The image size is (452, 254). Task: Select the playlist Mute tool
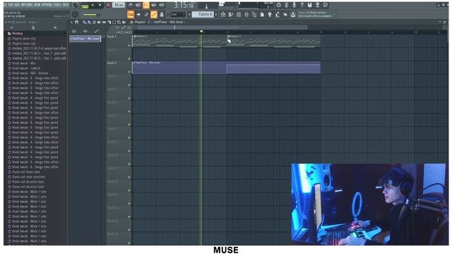pos(99,22)
